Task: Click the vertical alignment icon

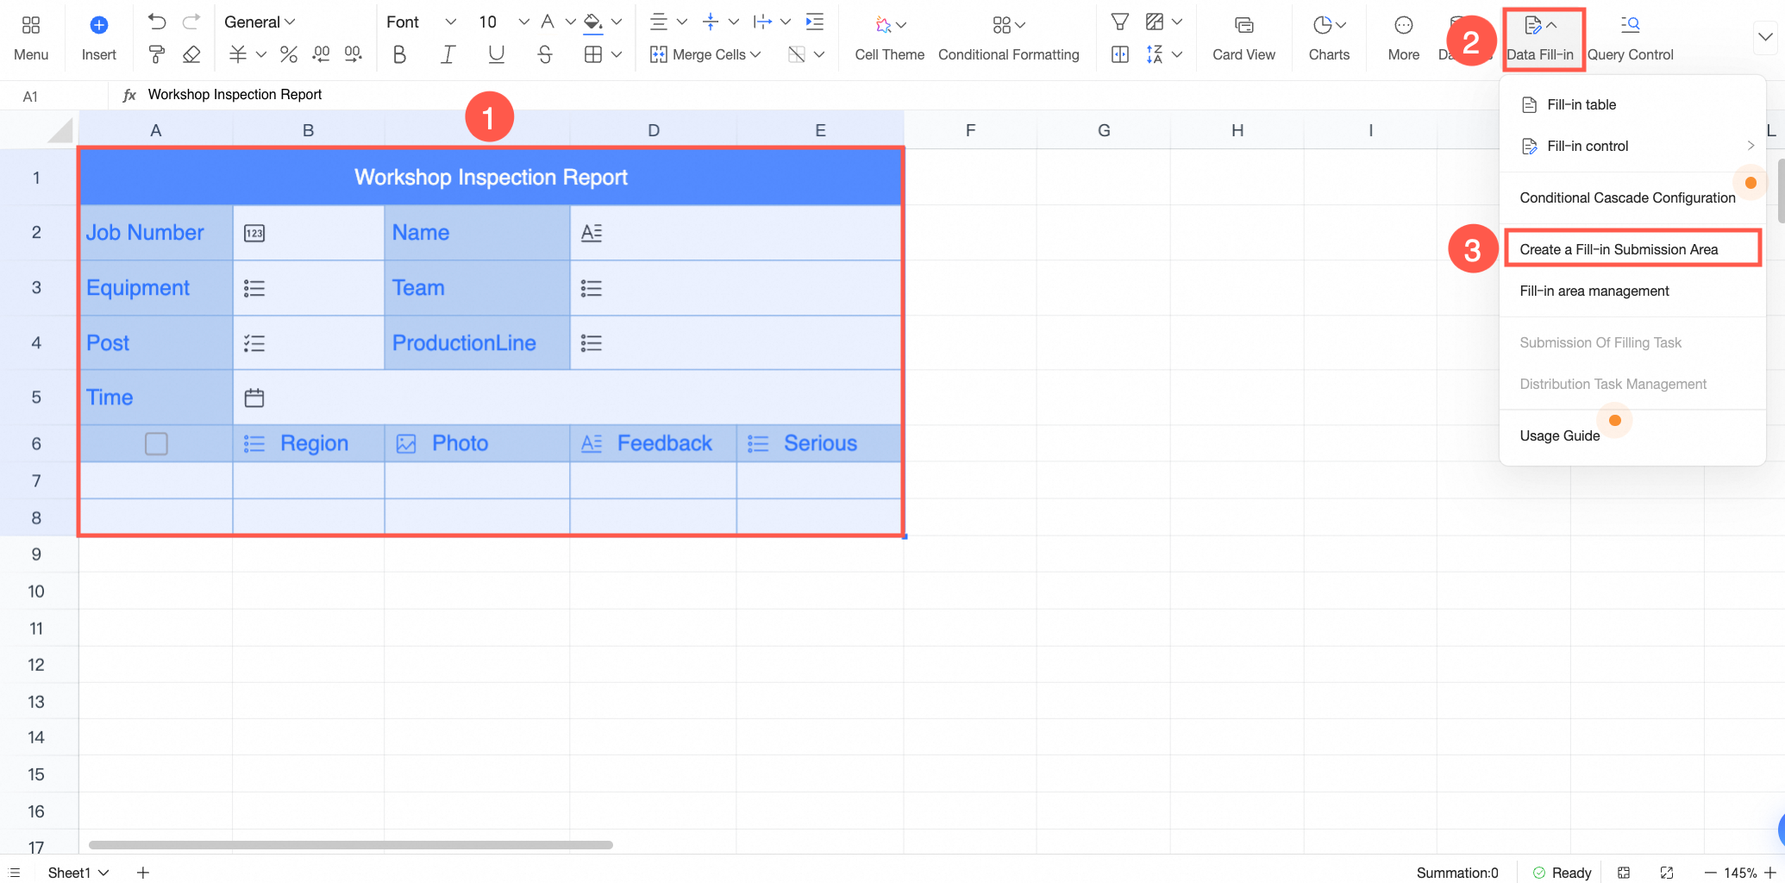Action: tap(711, 22)
